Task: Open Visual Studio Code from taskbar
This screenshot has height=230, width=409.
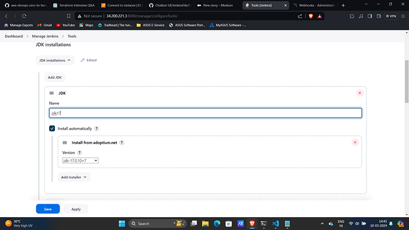Action: coord(275,224)
